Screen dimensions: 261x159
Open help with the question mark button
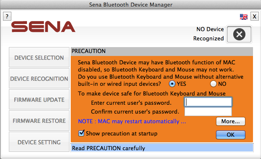click(7, 16)
